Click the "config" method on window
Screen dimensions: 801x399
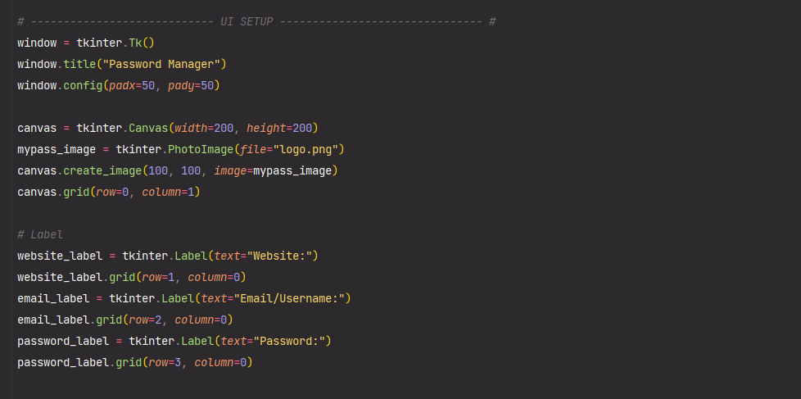click(x=83, y=85)
